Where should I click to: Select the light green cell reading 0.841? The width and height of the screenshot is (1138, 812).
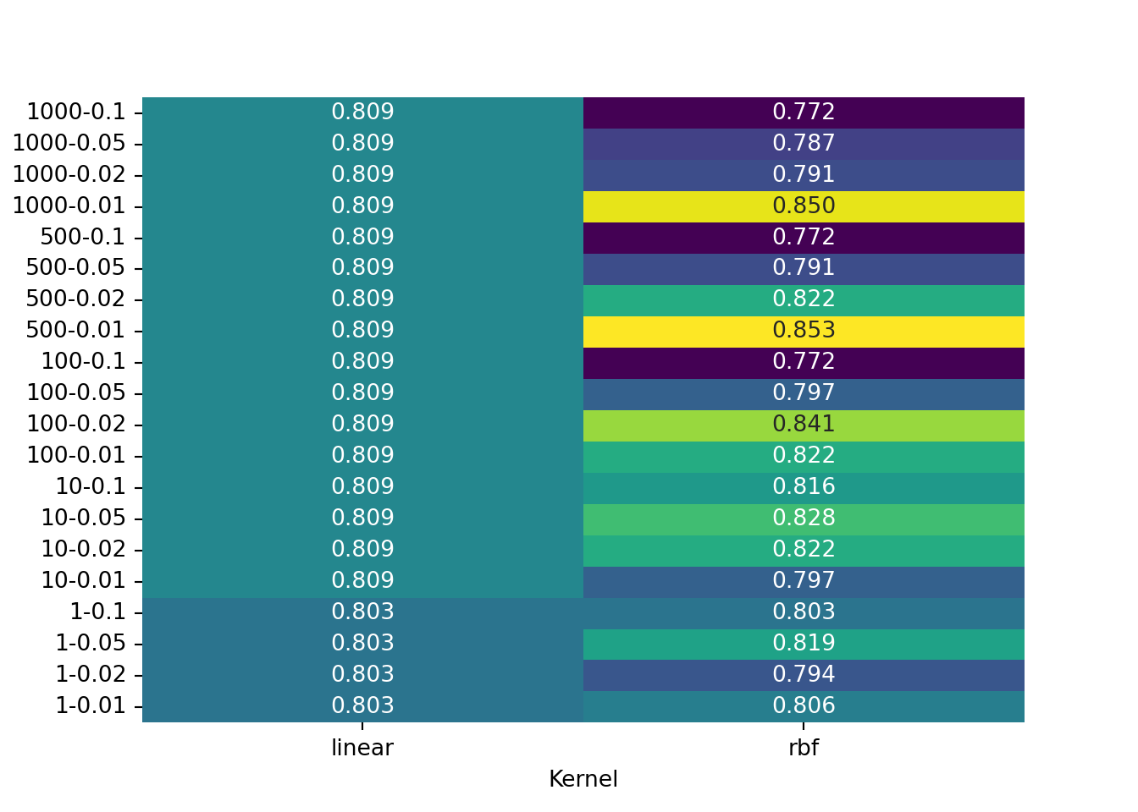[804, 425]
